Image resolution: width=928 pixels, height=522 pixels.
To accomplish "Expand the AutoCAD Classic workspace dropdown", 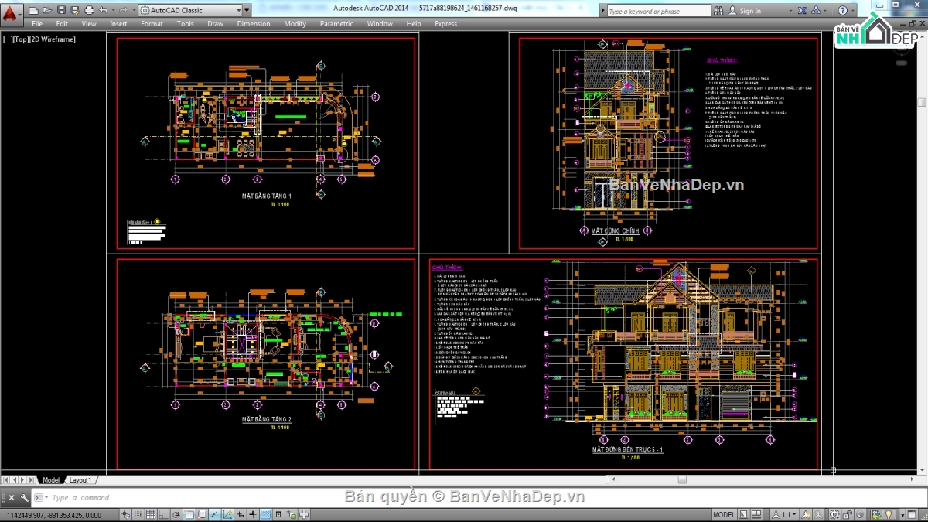I will pos(237,11).
